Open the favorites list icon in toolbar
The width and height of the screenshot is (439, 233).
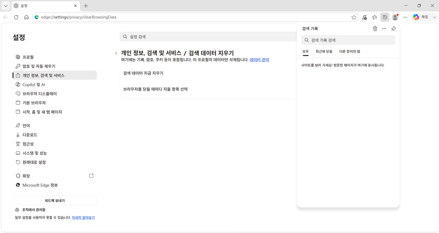click(374, 17)
